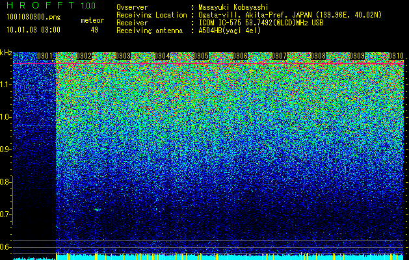409x260 pixels.
Task: Click the green meteor echo near 0.7 kHz
Action: tap(97, 209)
